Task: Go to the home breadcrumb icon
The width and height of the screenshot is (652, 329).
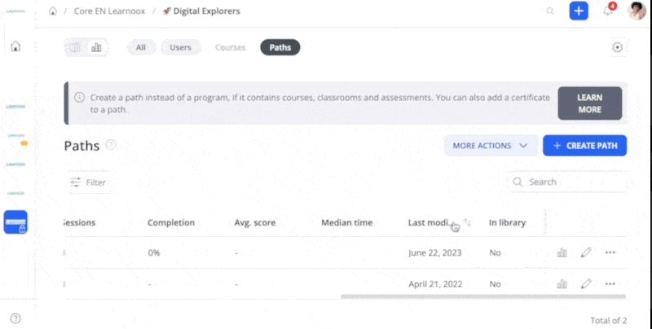Action: [x=53, y=11]
